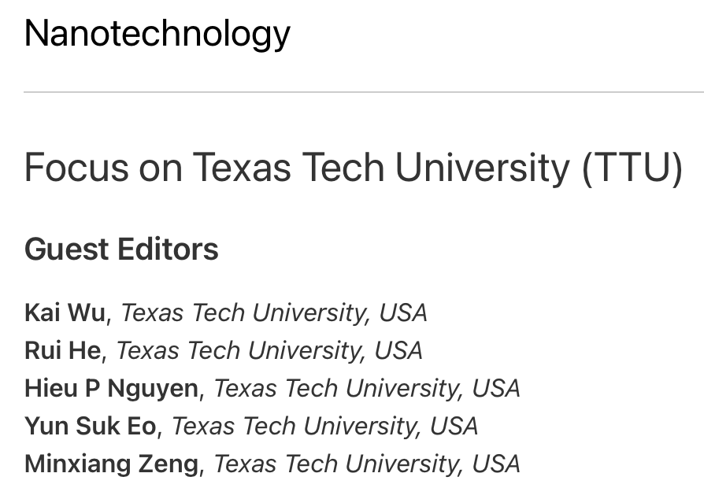Click 'Texas Tech University' after Hieu P Nguyen
The height and width of the screenshot is (499, 704).
point(336,388)
